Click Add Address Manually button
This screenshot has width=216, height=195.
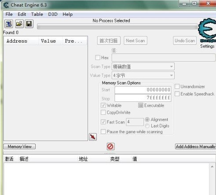(x=196, y=147)
